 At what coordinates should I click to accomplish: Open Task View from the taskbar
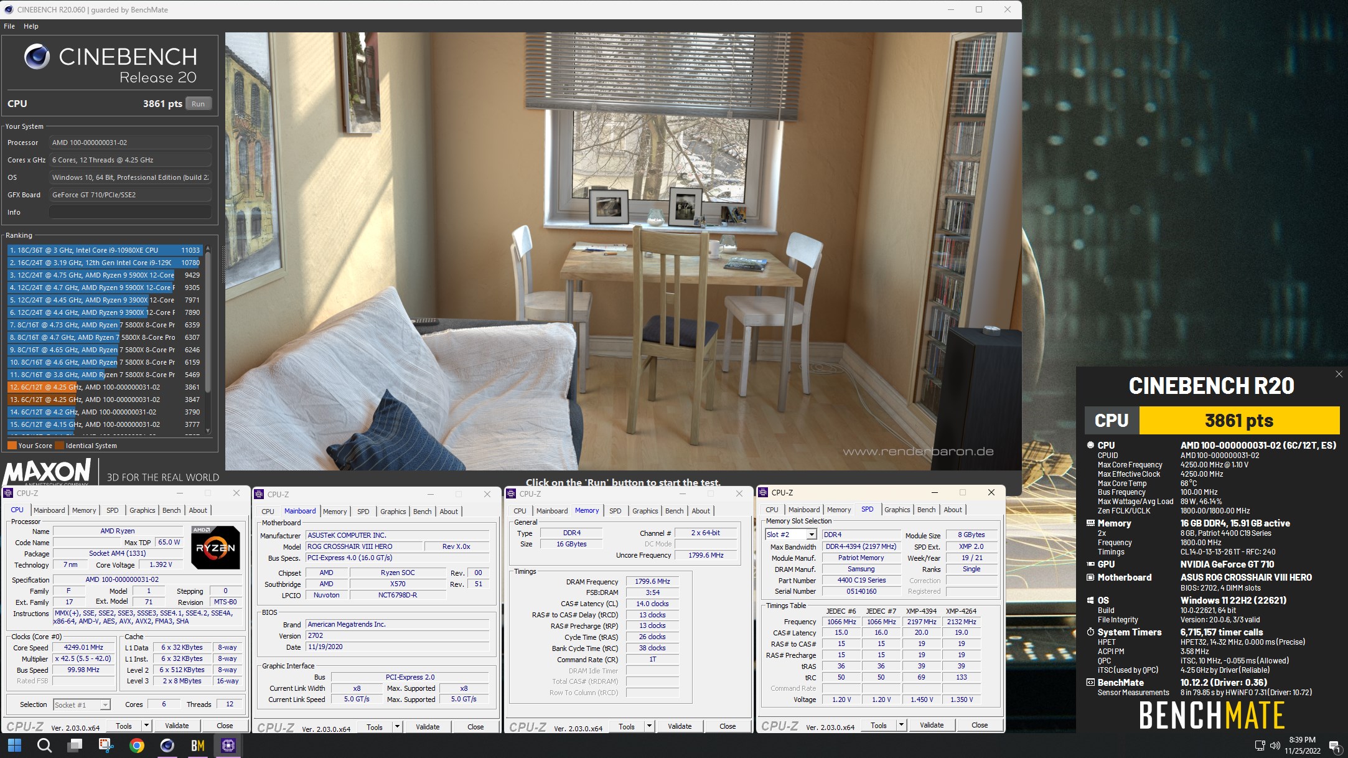tap(75, 745)
